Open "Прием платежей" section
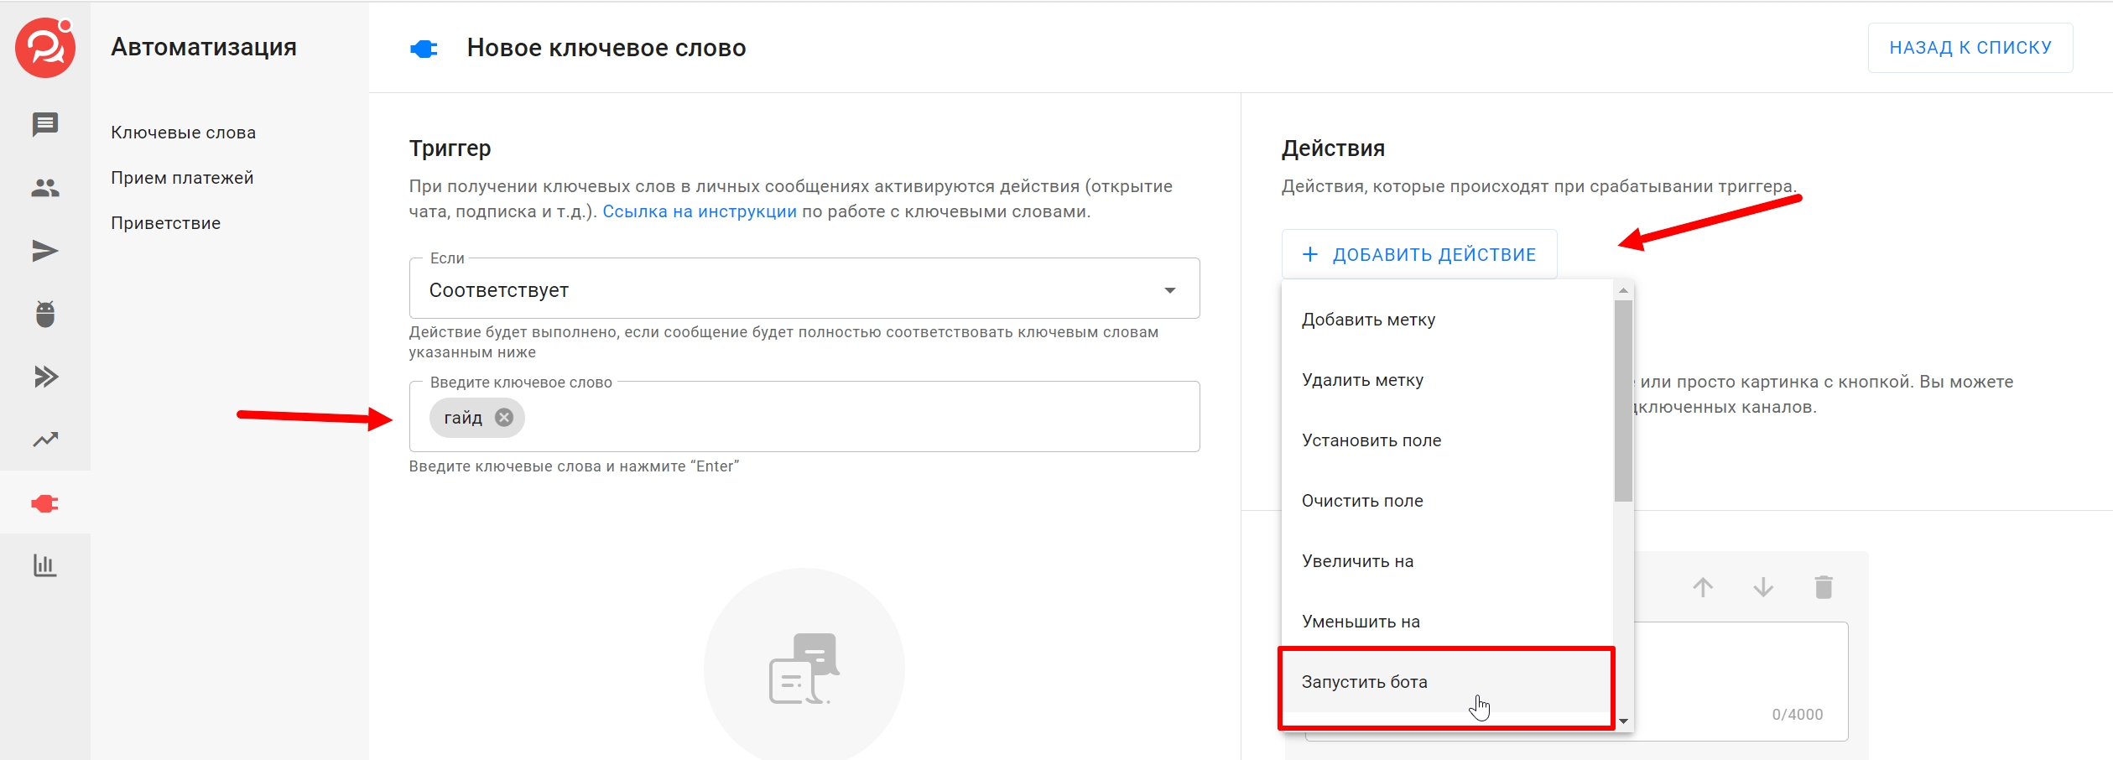2113x760 pixels. click(x=182, y=178)
